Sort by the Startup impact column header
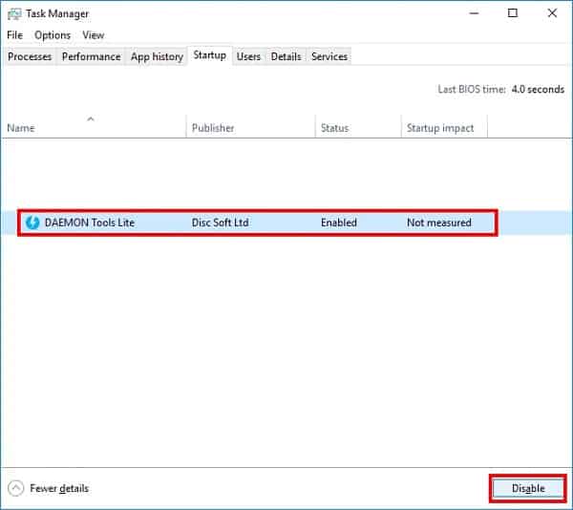 coord(444,128)
